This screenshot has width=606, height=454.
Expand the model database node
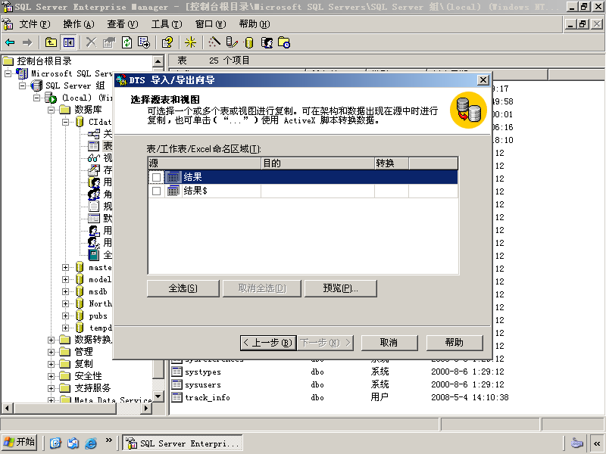tap(65, 279)
